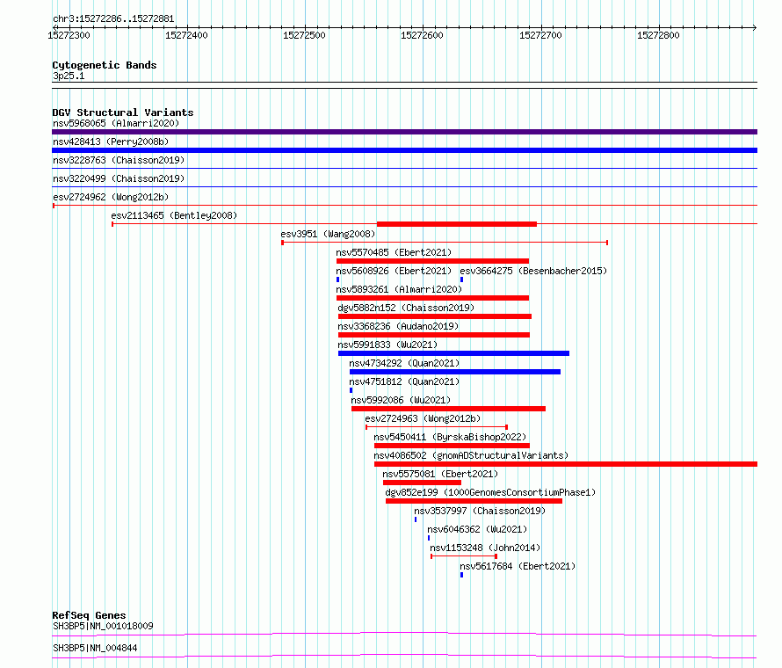Click the thin red esv2724963 span line
This screenshot has width=782, height=668.
[x=437, y=427]
